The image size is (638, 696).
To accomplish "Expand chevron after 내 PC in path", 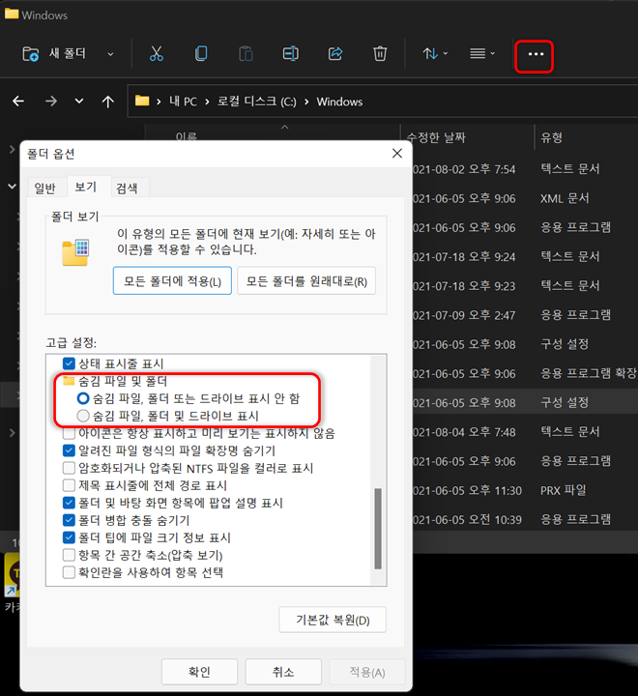I will coord(207,102).
